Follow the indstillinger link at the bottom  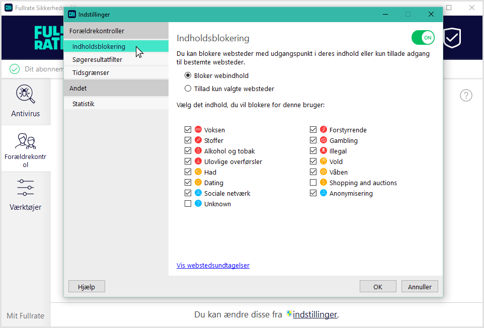coord(315,314)
